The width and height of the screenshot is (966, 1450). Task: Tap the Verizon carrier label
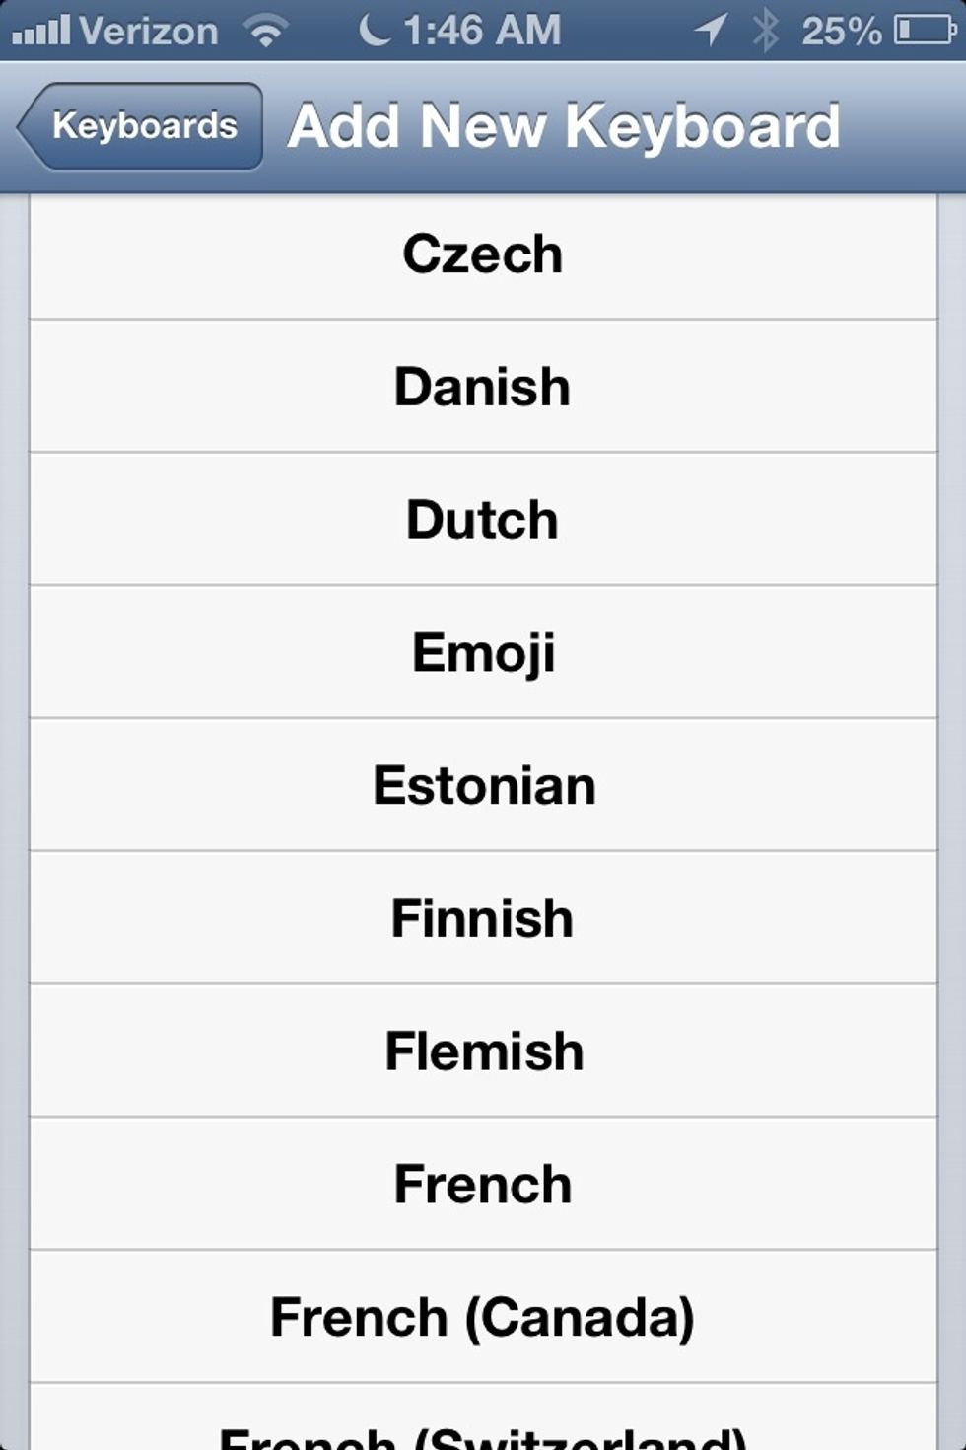pos(149,32)
